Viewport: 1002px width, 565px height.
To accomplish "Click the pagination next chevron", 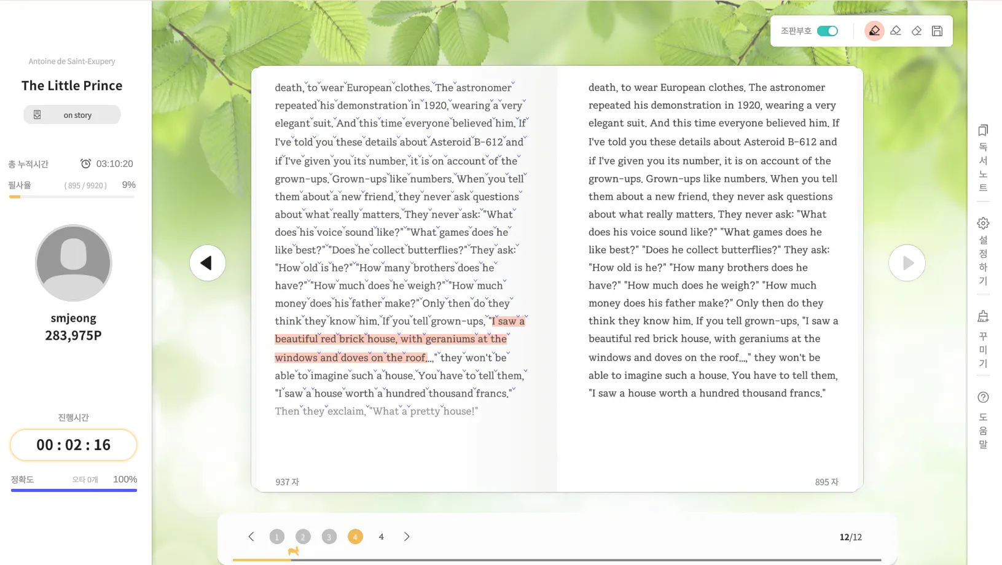I will click(407, 537).
